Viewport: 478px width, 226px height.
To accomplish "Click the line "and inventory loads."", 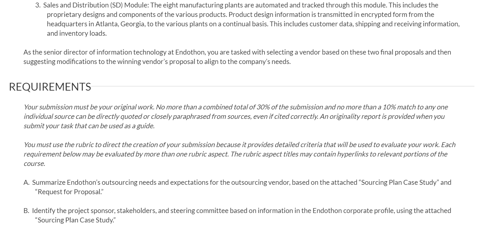I will 77,33.
